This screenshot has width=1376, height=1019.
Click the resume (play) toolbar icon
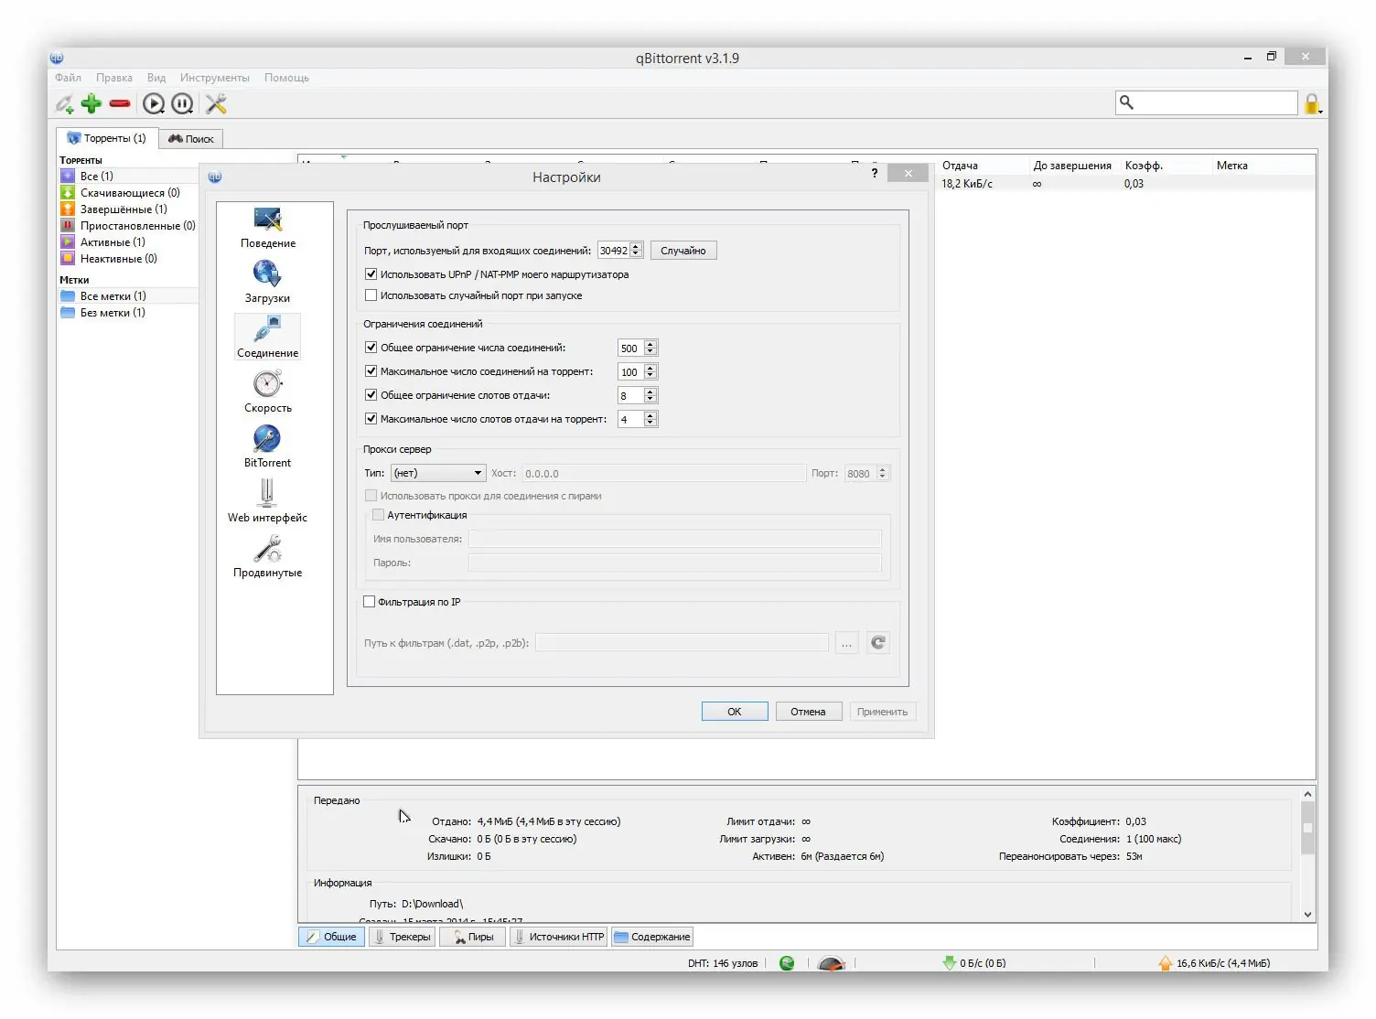[154, 104]
